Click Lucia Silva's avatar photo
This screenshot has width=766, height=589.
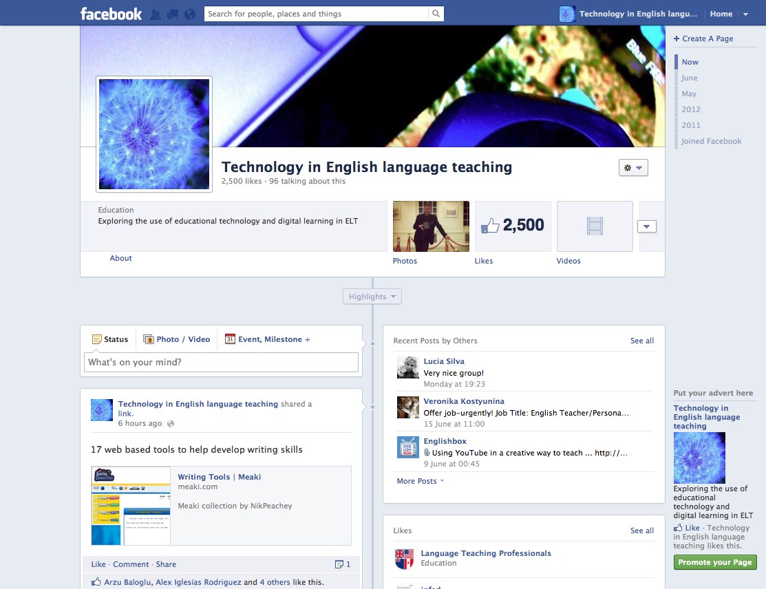[408, 367]
